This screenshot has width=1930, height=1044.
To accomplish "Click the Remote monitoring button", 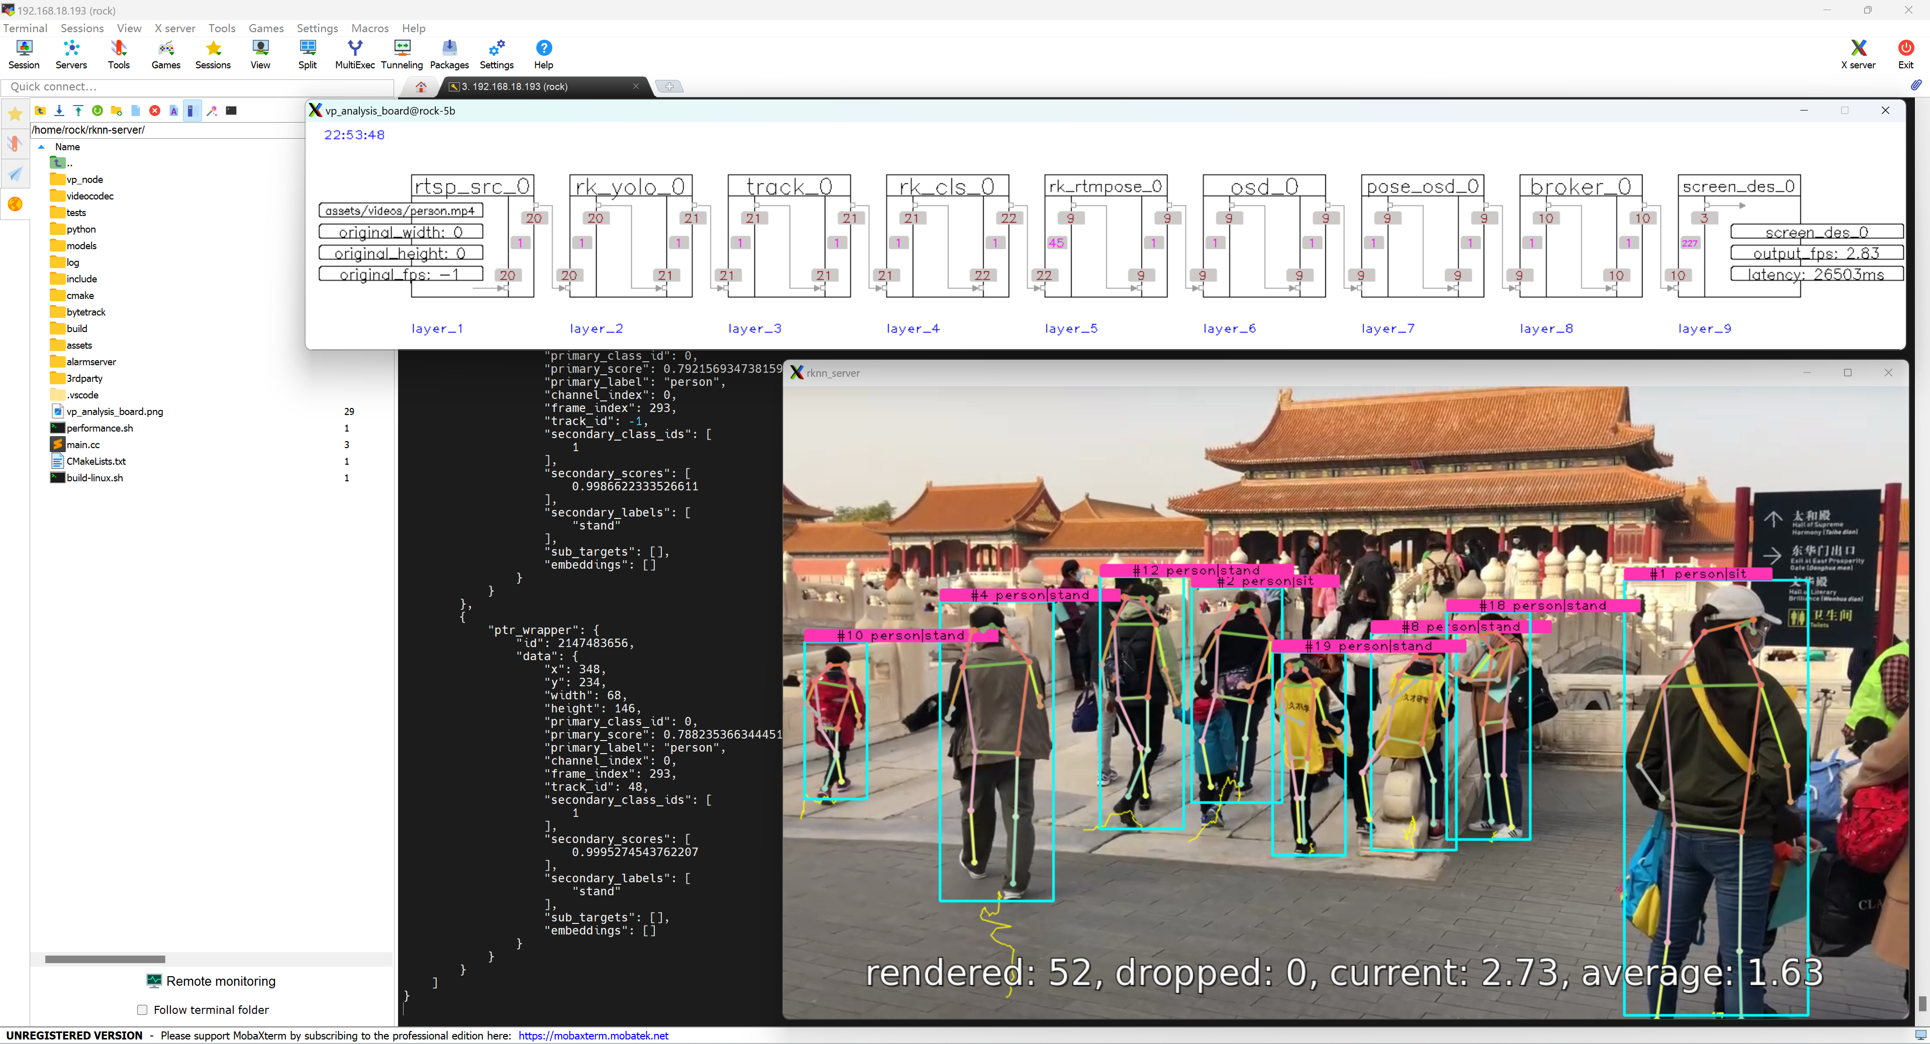I will [x=211, y=981].
